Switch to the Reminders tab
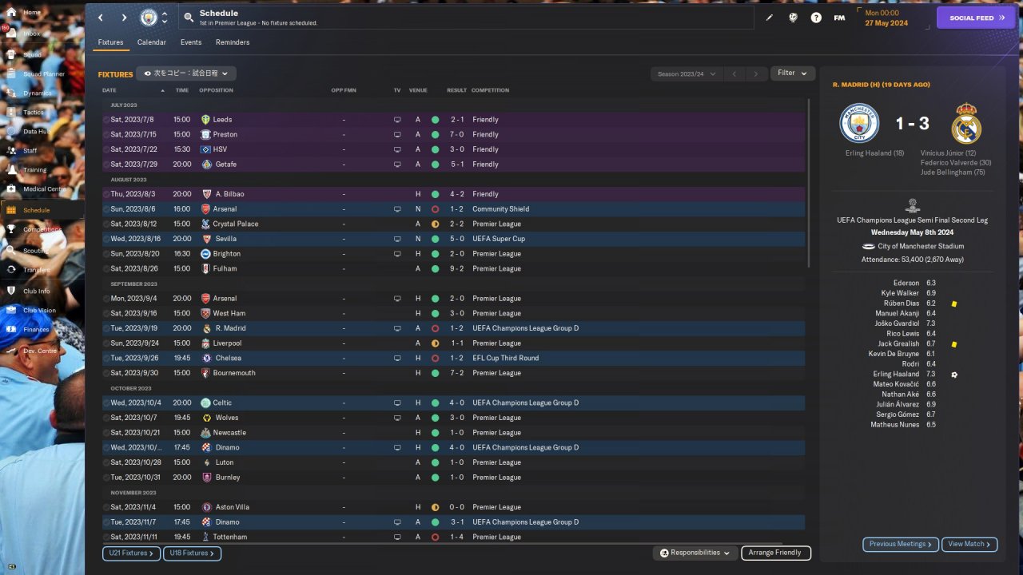 233,42
